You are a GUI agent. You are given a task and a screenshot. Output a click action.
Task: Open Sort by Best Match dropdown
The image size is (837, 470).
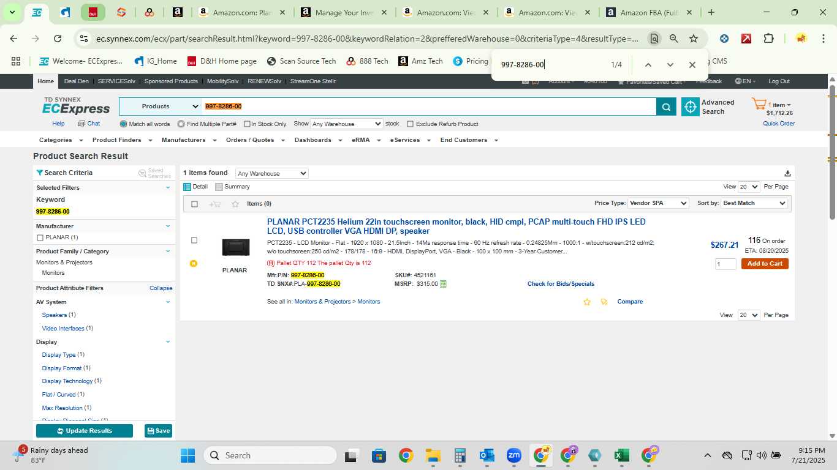pos(754,203)
